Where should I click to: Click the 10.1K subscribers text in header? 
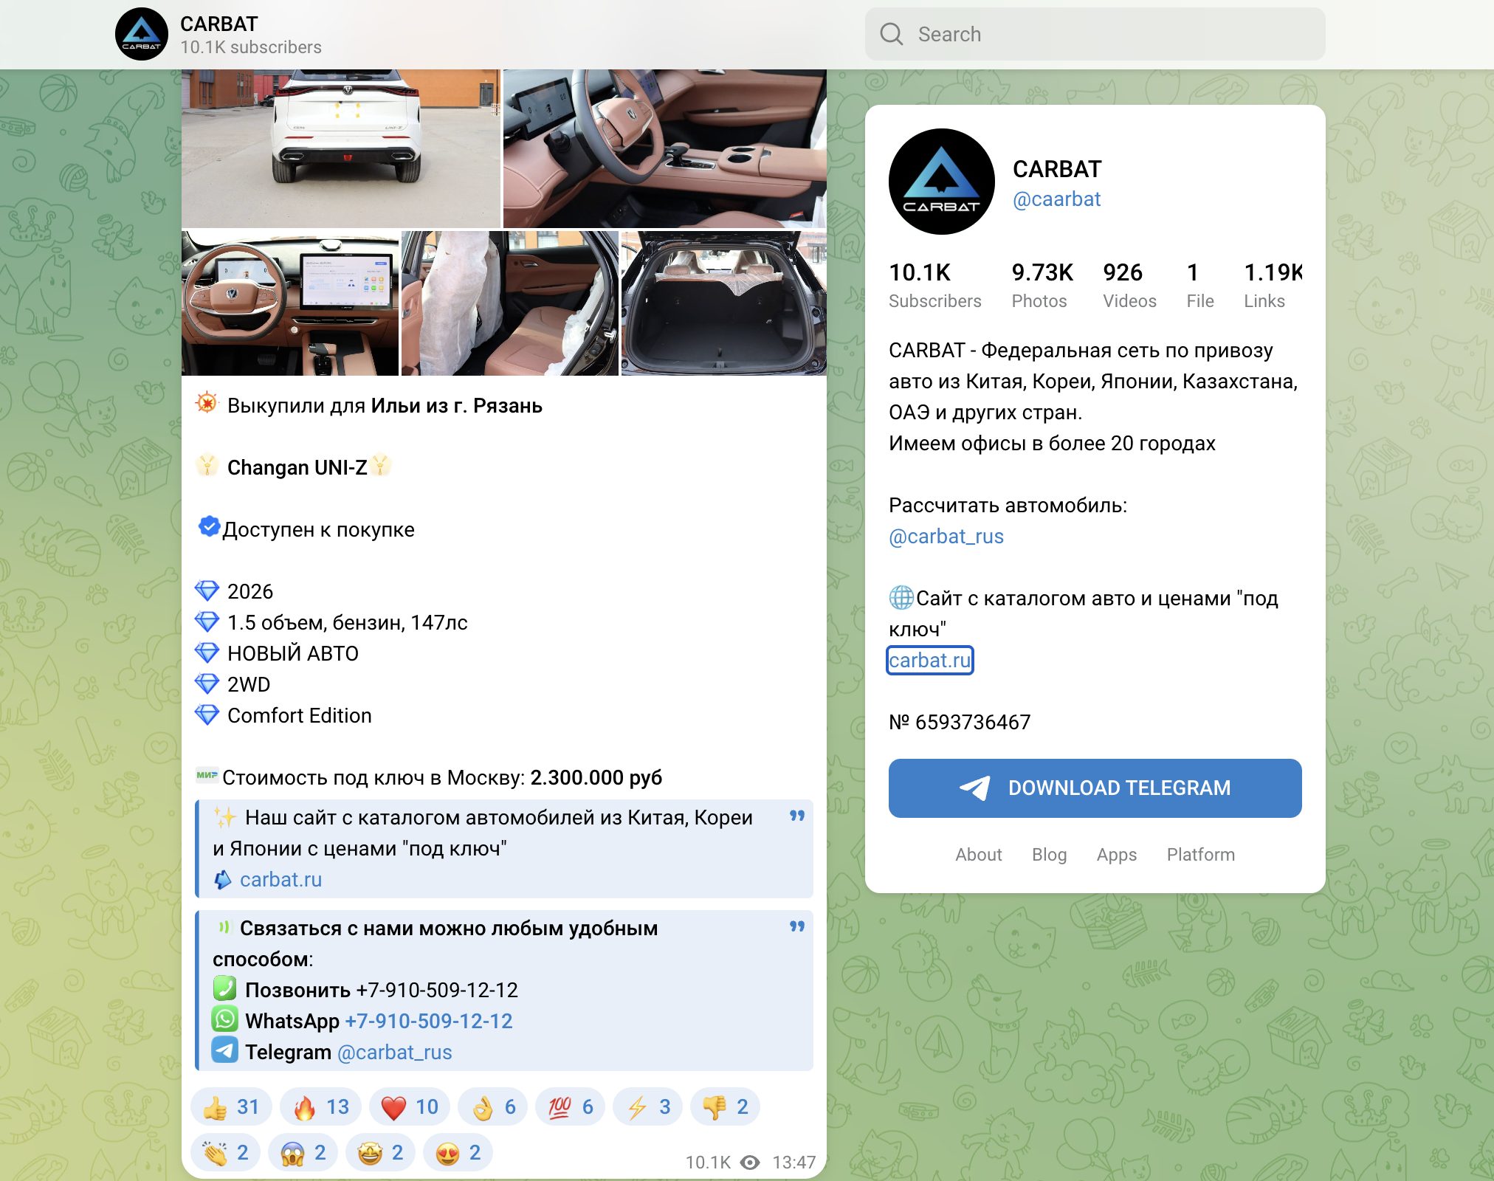(x=251, y=47)
